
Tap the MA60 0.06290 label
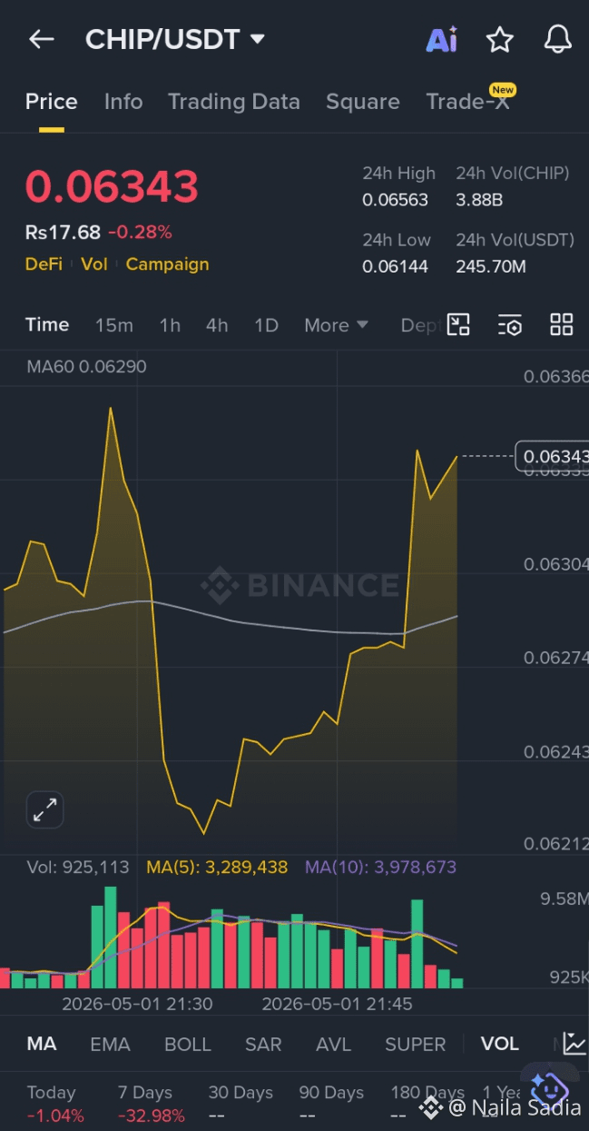point(86,367)
